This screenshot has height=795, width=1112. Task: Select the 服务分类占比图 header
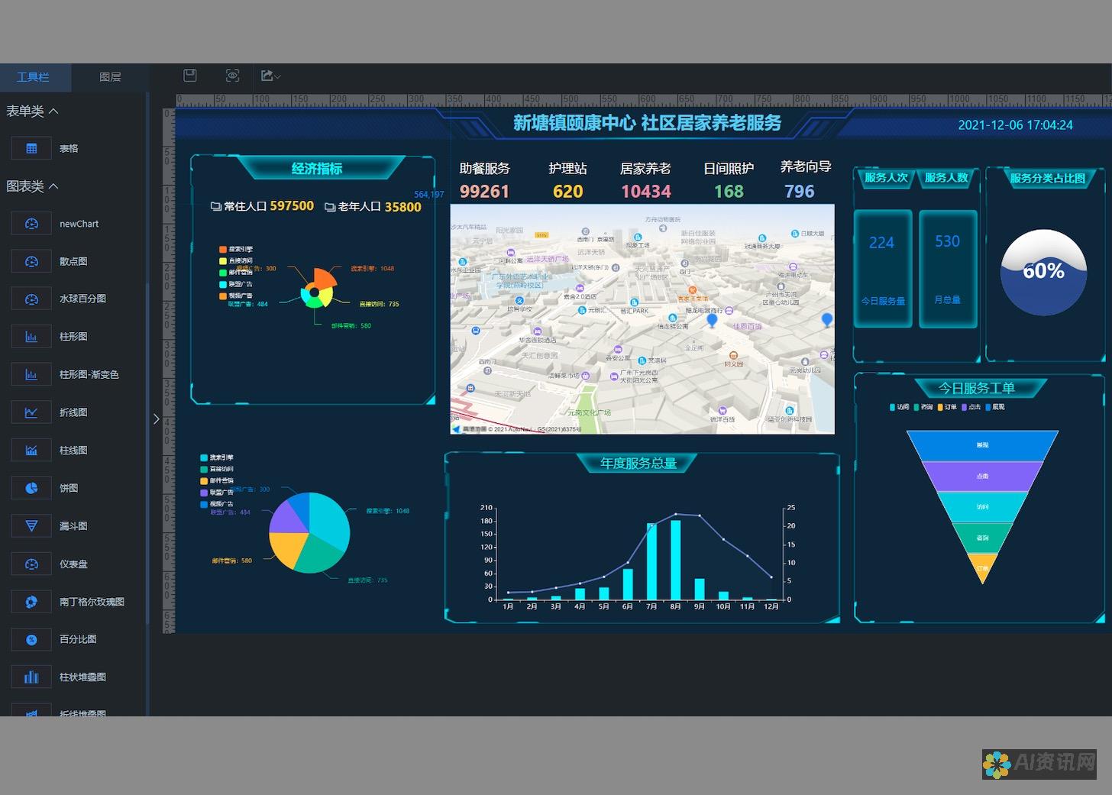point(1047,179)
